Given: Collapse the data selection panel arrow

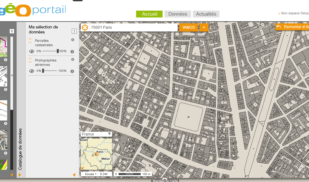Looking at the screenshot, I should tap(74, 175).
